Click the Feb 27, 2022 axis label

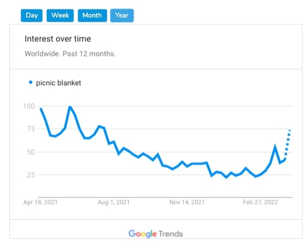pos(260,202)
